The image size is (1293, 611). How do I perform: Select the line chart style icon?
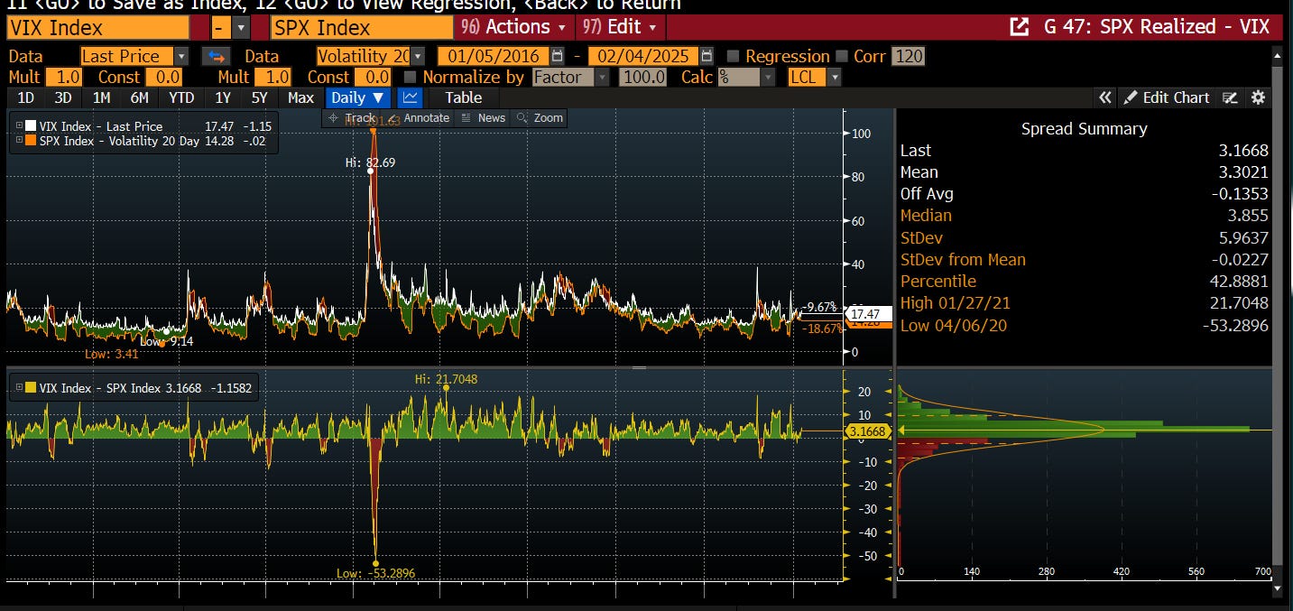[x=411, y=97]
